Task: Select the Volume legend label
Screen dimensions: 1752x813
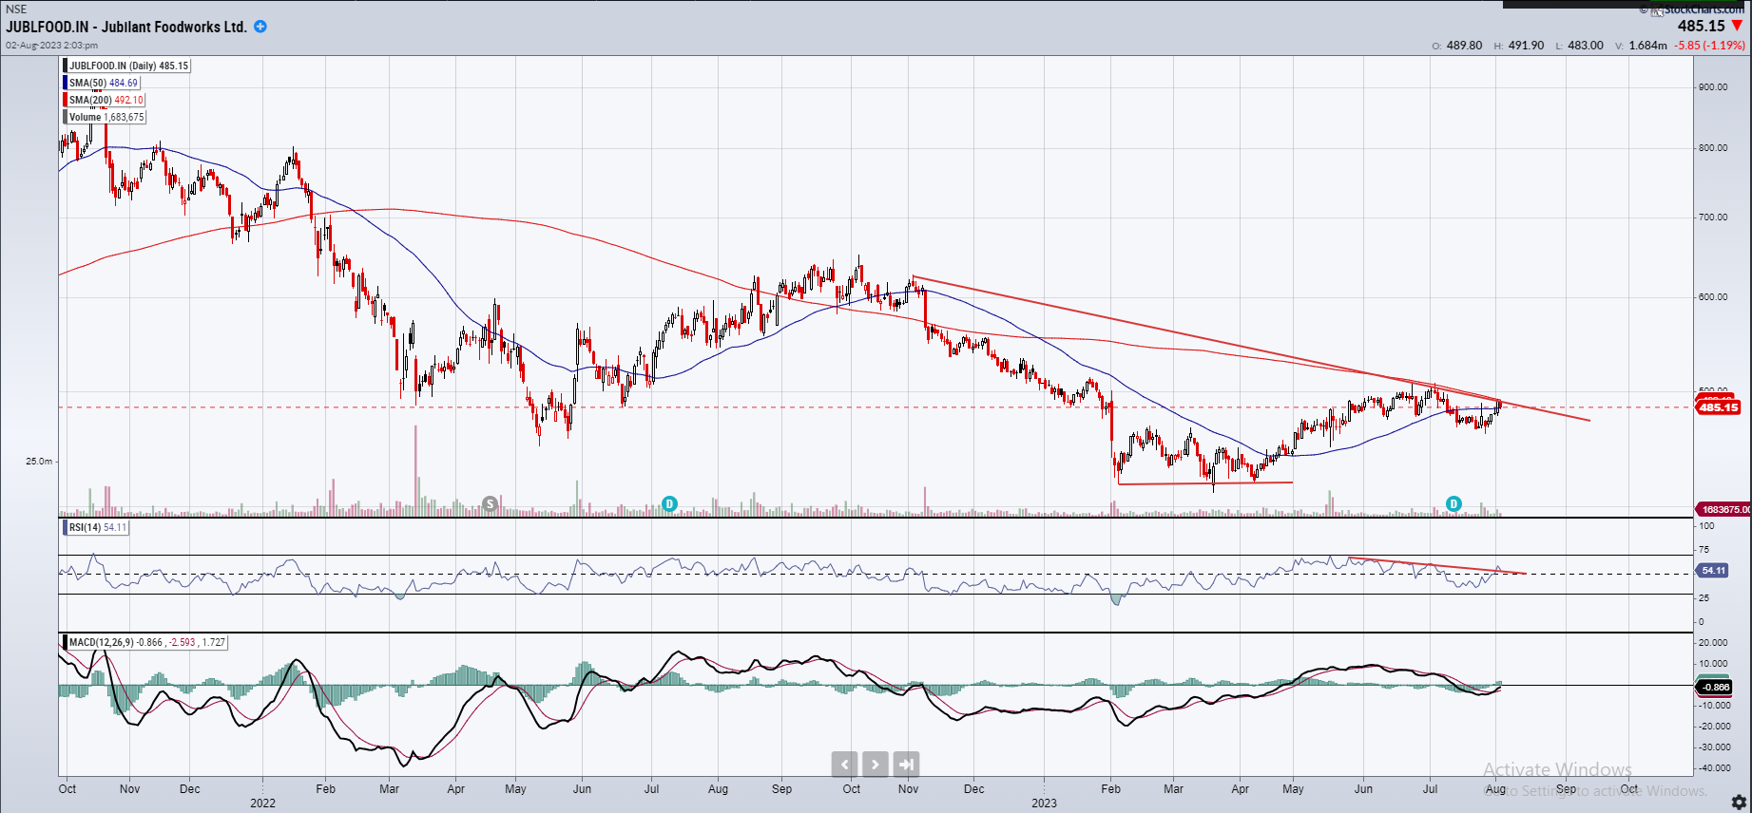Action: point(106,117)
